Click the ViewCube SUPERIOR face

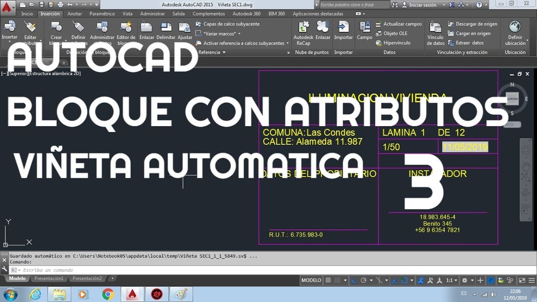pyautogui.click(x=512, y=99)
